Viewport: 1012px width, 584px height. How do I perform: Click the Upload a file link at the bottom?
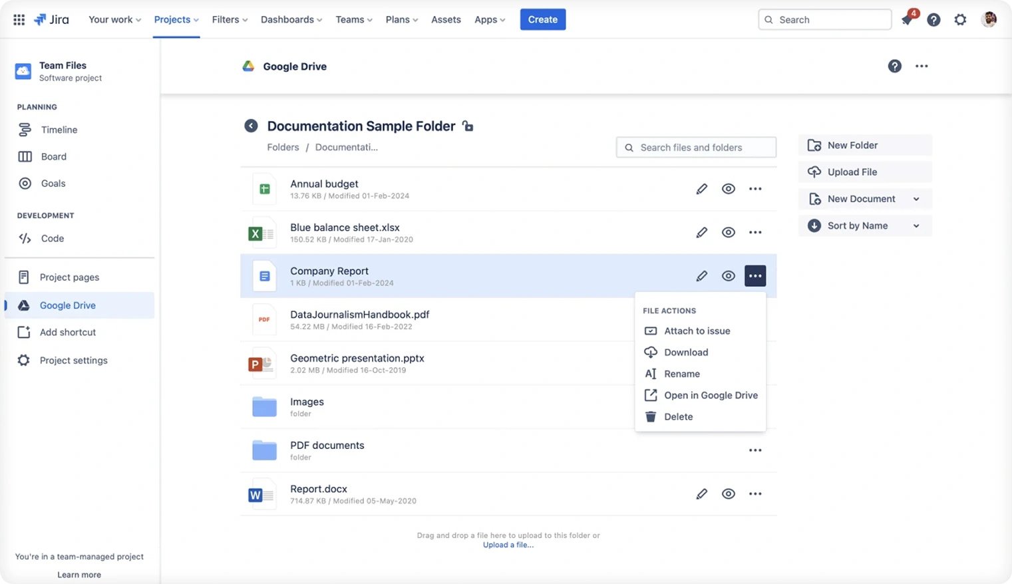pos(508,544)
